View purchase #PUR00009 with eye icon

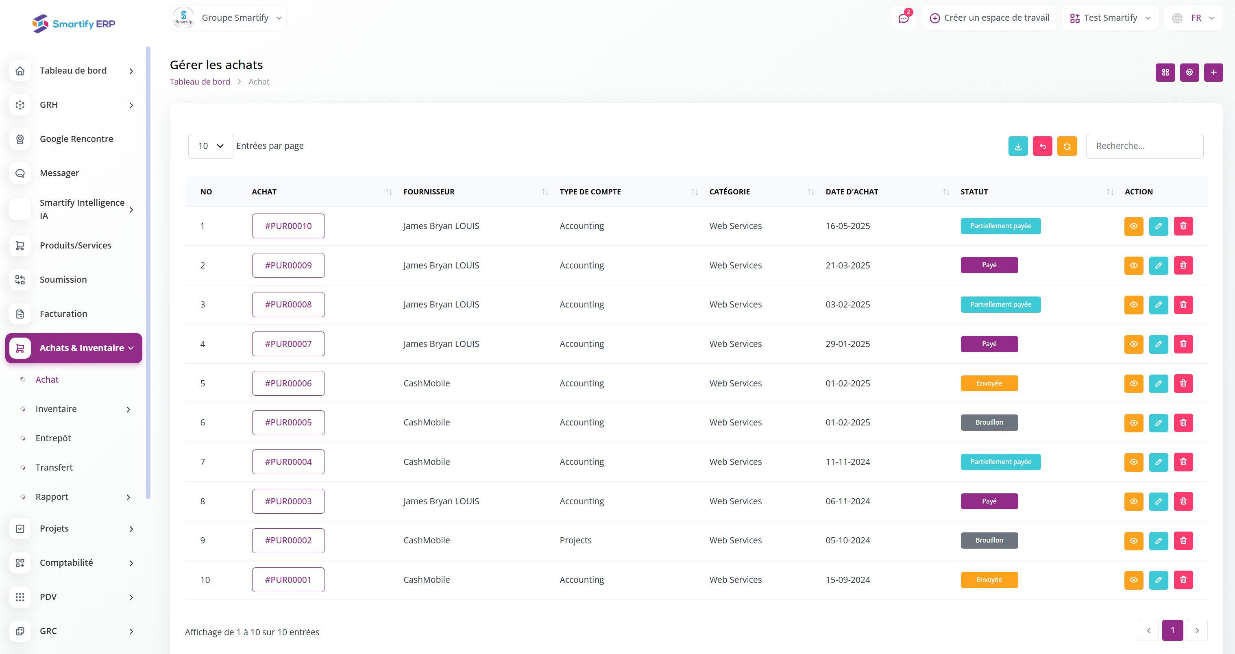[1133, 265]
